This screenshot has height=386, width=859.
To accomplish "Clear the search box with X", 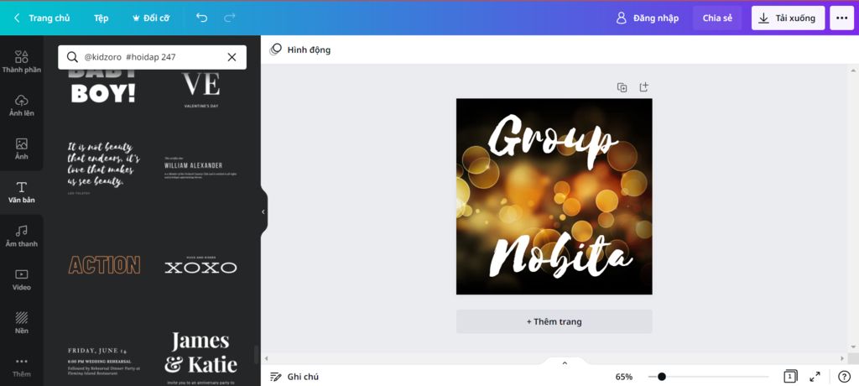I will pyautogui.click(x=232, y=57).
